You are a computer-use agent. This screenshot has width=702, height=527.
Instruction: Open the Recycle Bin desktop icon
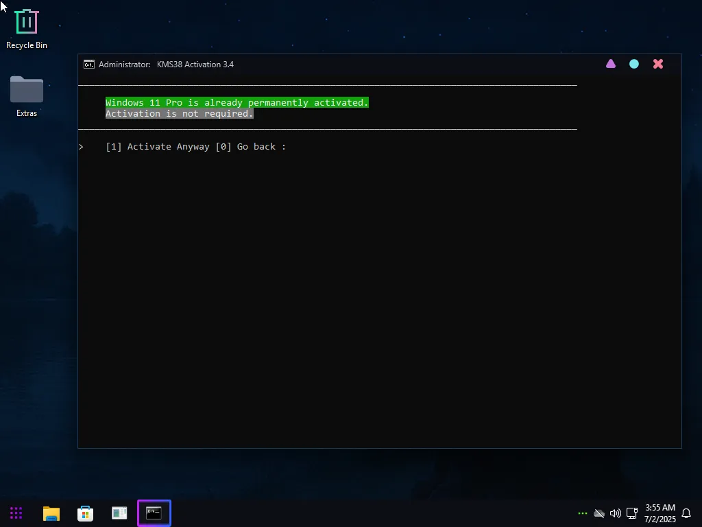pyautogui.click(x=27, y=30)
